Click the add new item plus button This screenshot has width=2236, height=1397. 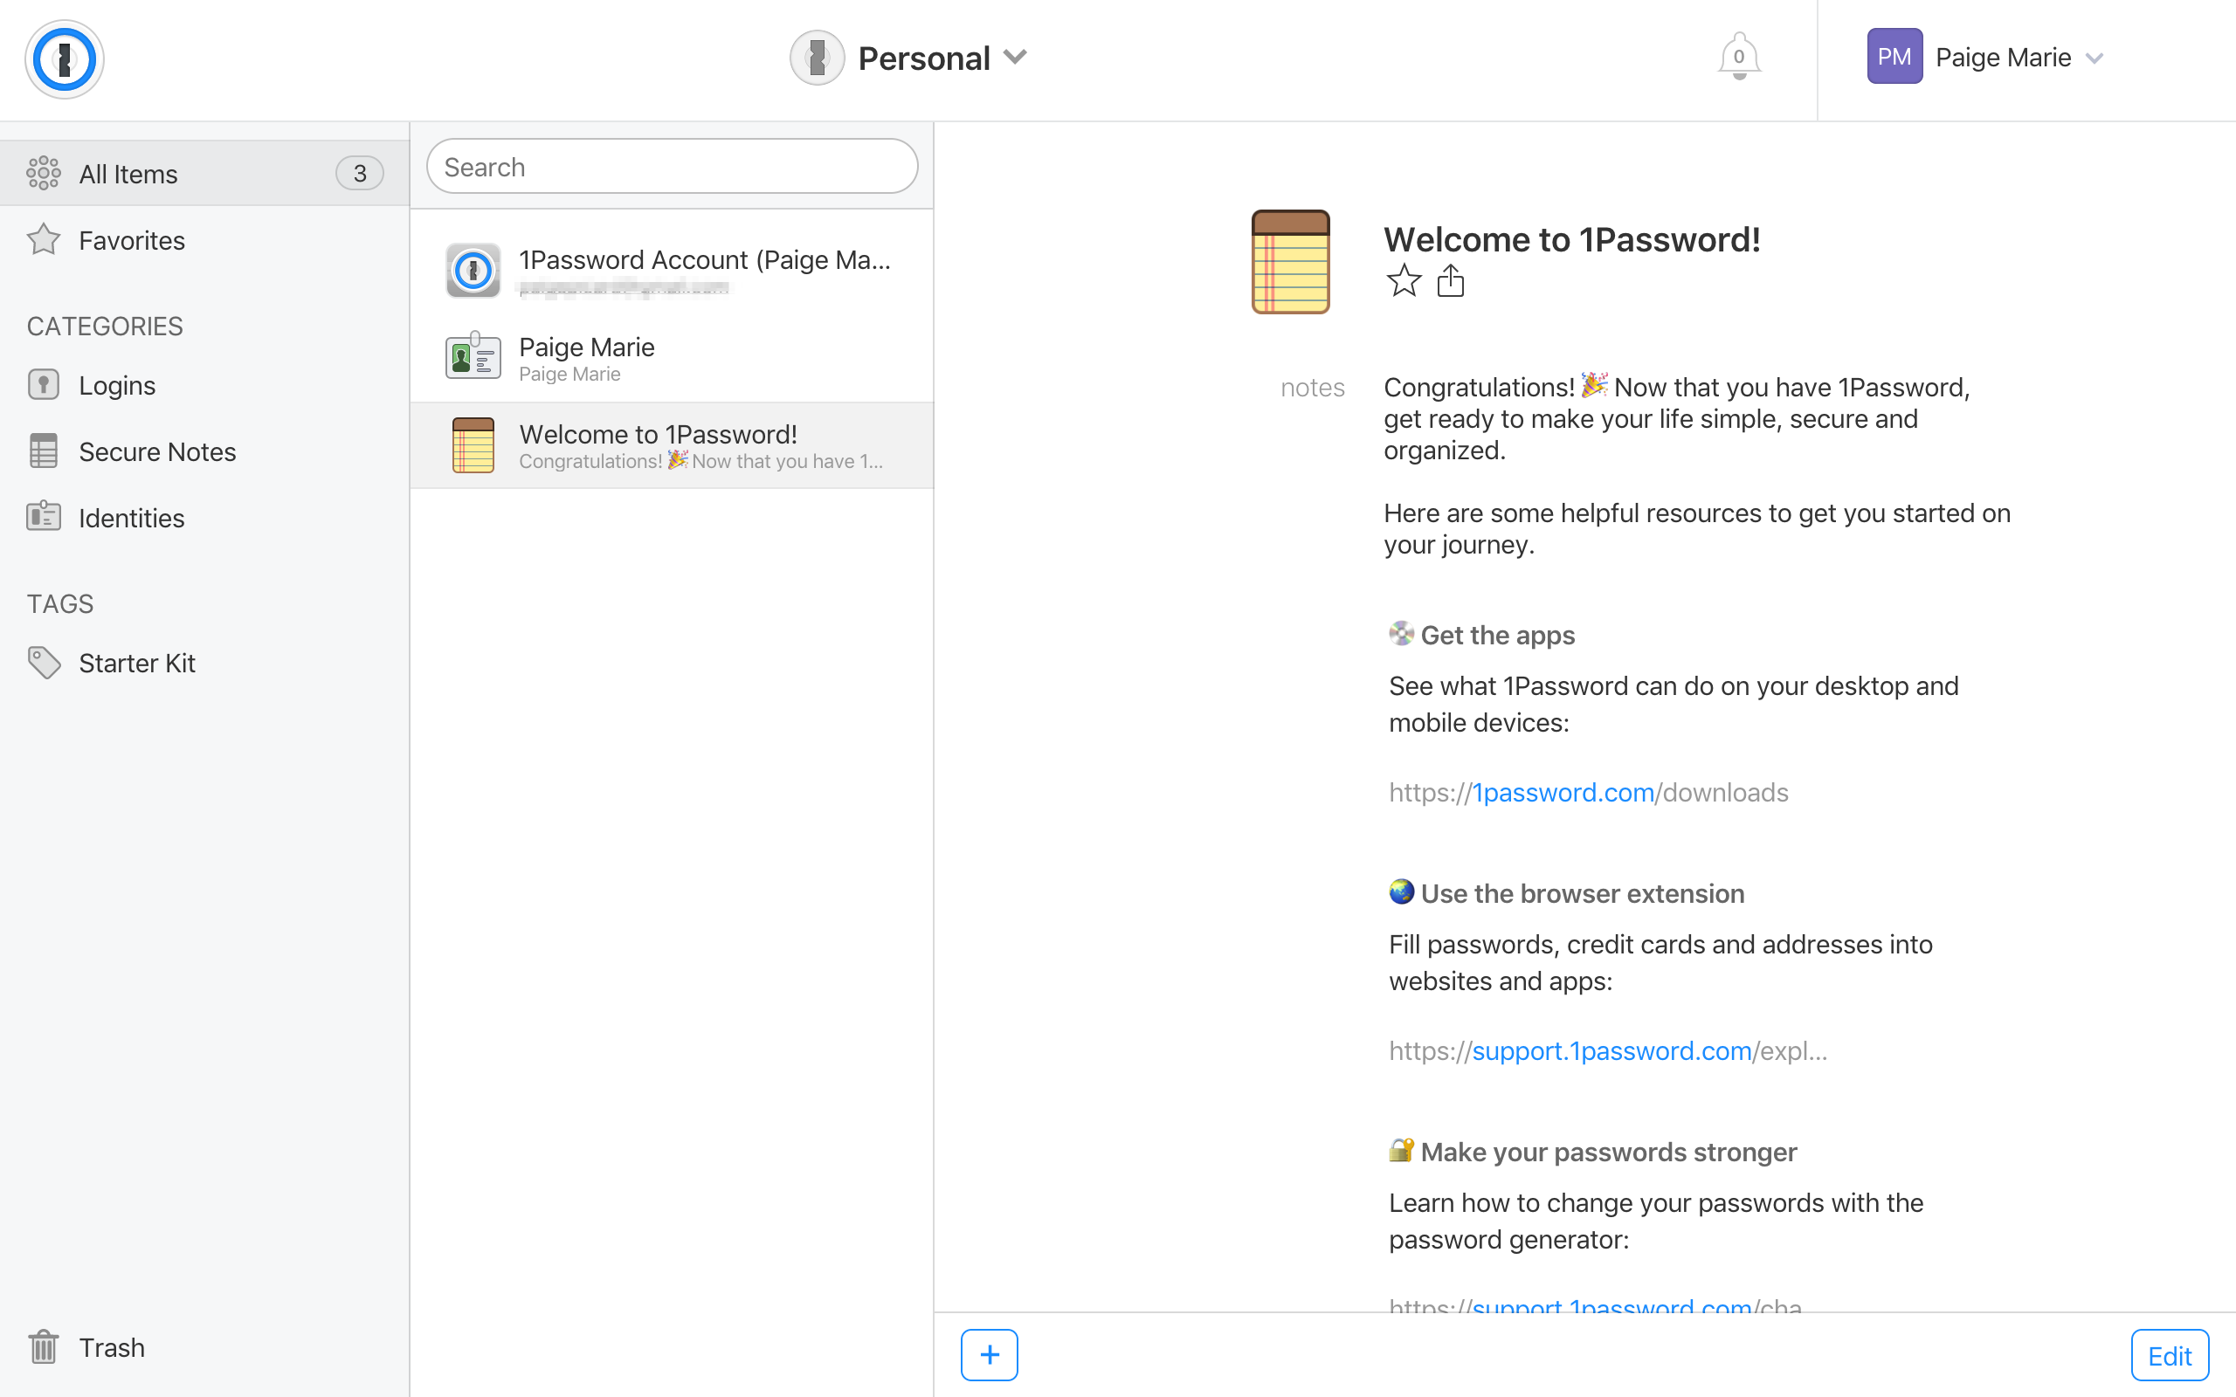[990, 1354]
